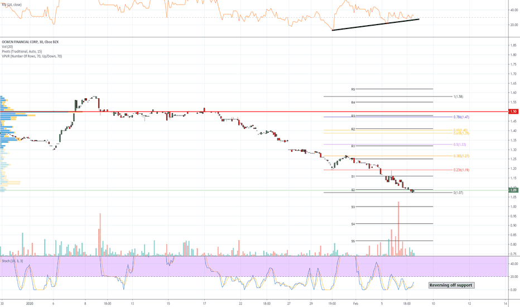Click the Fibonacci 1(1.58) level label

click(458, 97)
